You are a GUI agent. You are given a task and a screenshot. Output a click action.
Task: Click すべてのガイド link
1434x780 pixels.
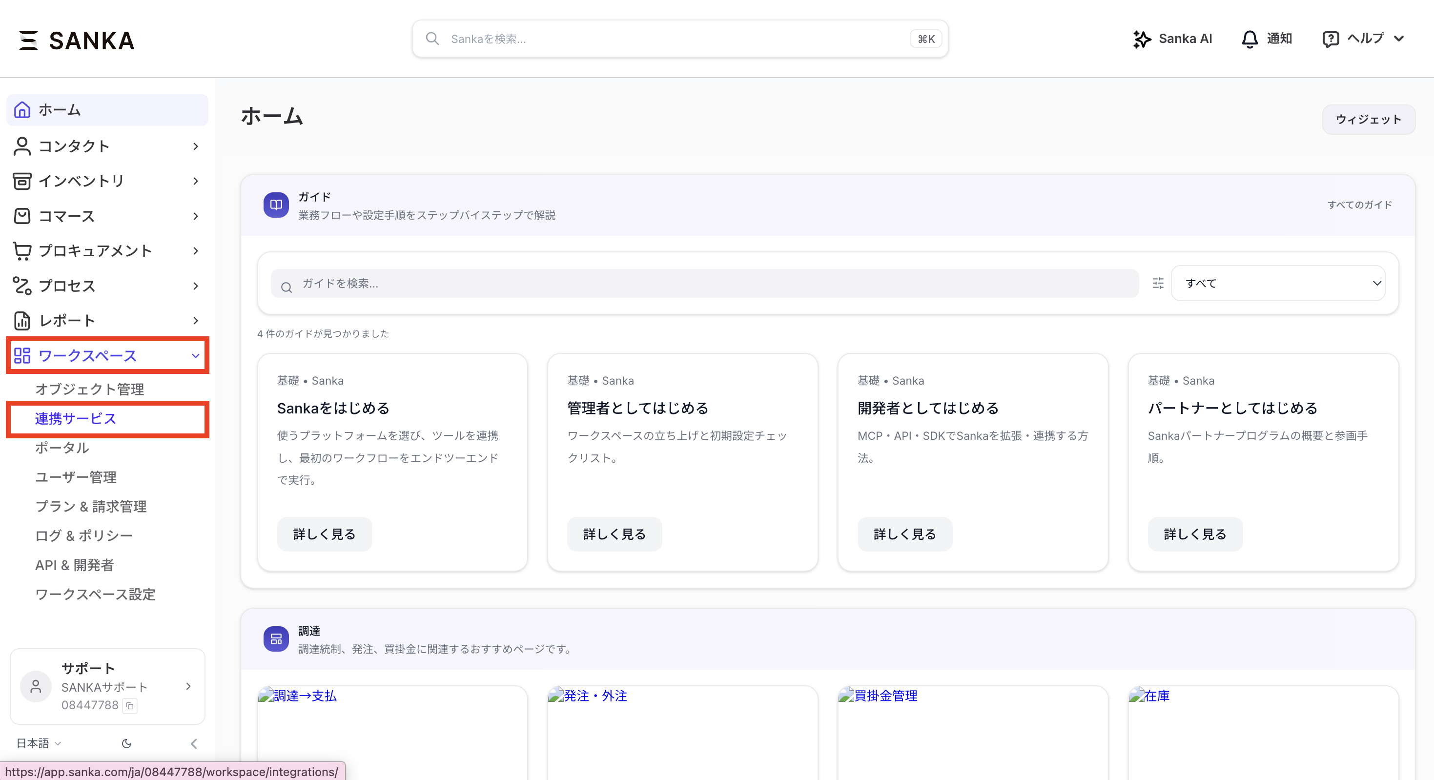tap(1359, 205)
